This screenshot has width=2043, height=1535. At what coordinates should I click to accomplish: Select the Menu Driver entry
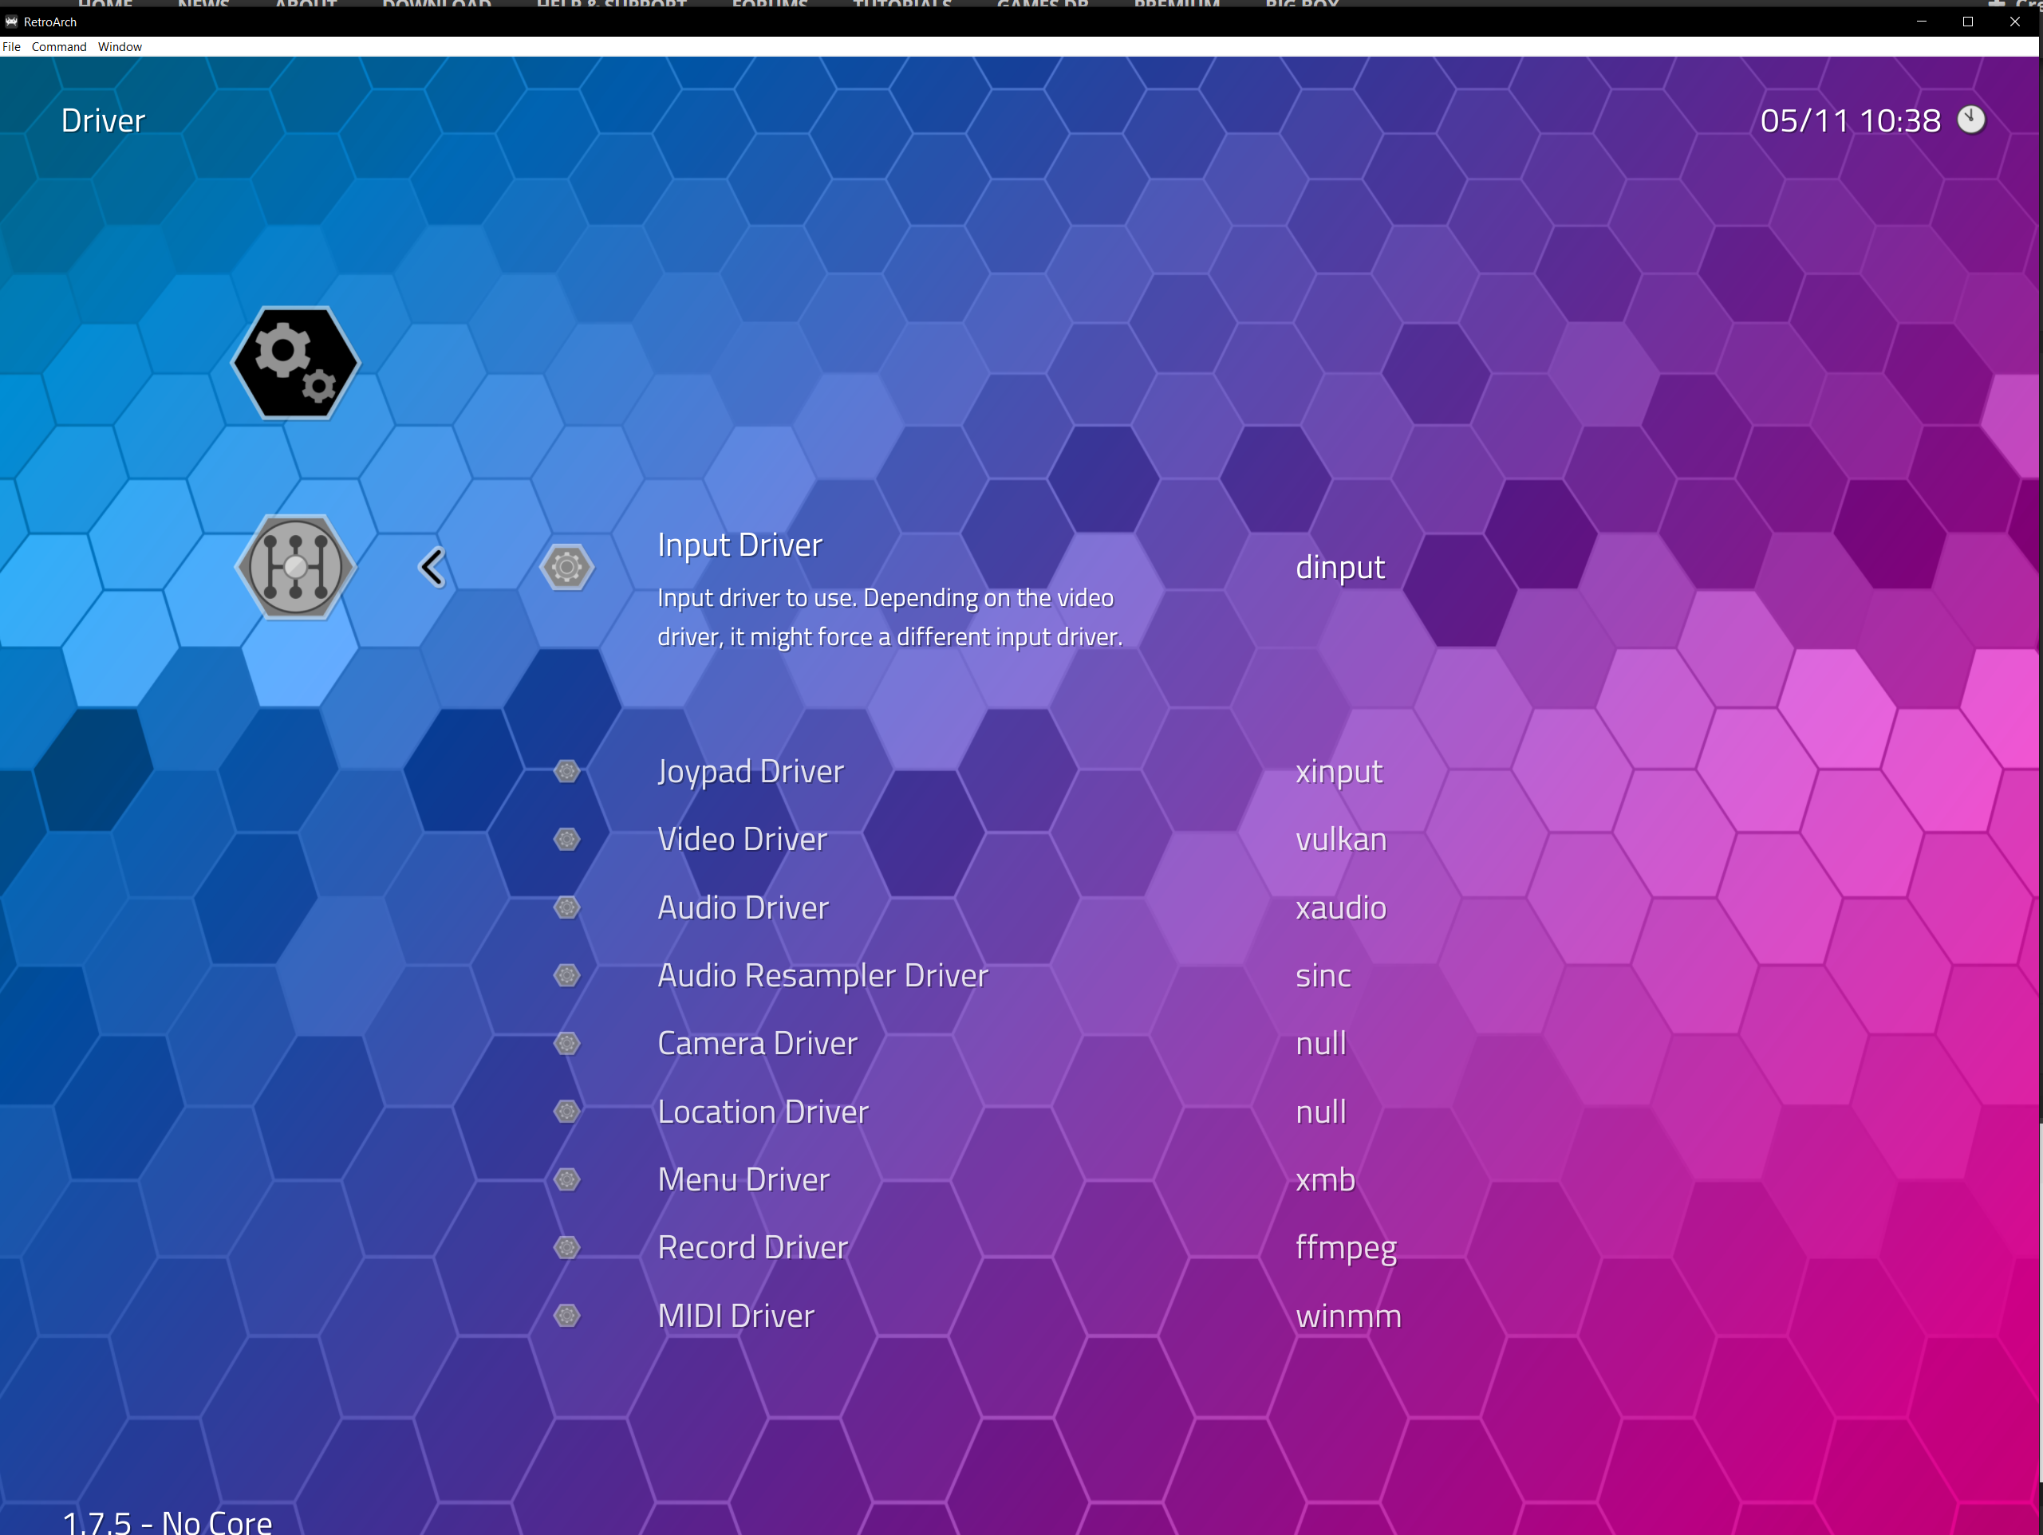(x=743, y=1179)
